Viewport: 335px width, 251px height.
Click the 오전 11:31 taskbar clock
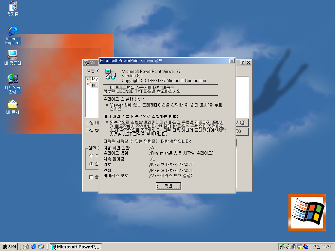322,247
